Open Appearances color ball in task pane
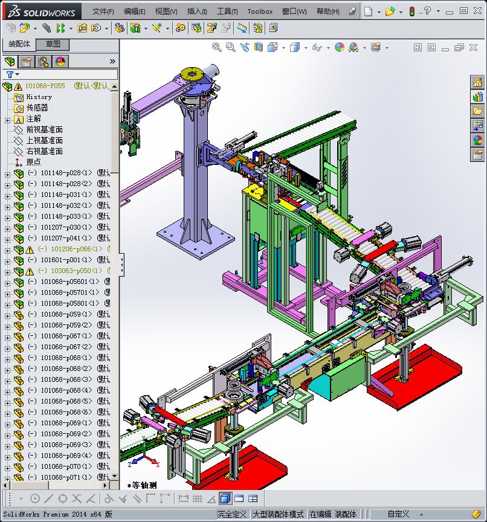Viewport: 487px width, 522px height. tap(477, 141)
